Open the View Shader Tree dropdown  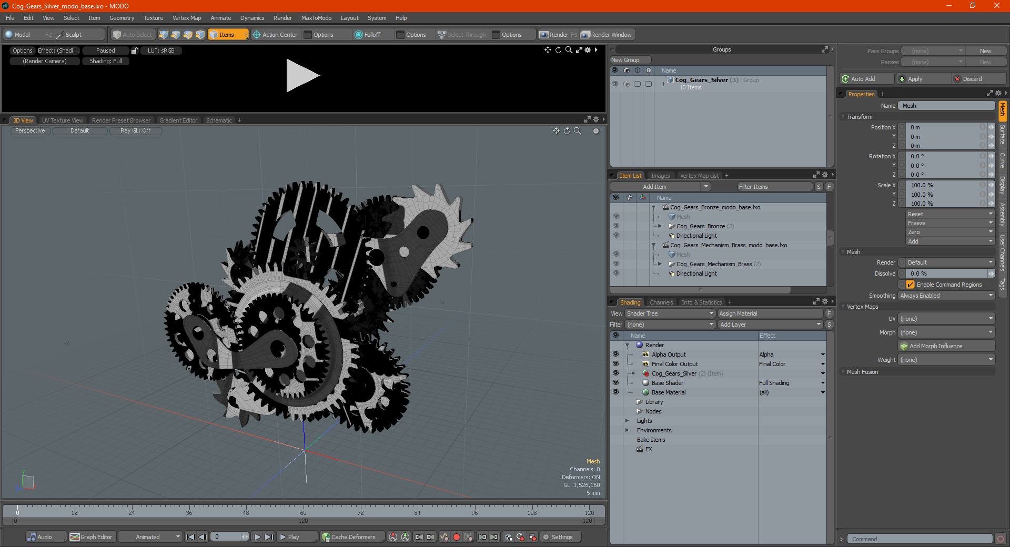(670, 313)
